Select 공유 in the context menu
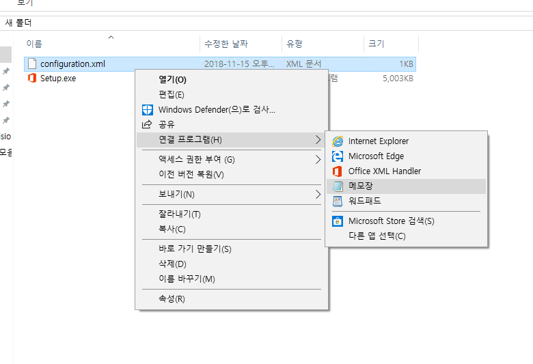The height and width of the screenshot is (364, 533). (x=232, y=124)
